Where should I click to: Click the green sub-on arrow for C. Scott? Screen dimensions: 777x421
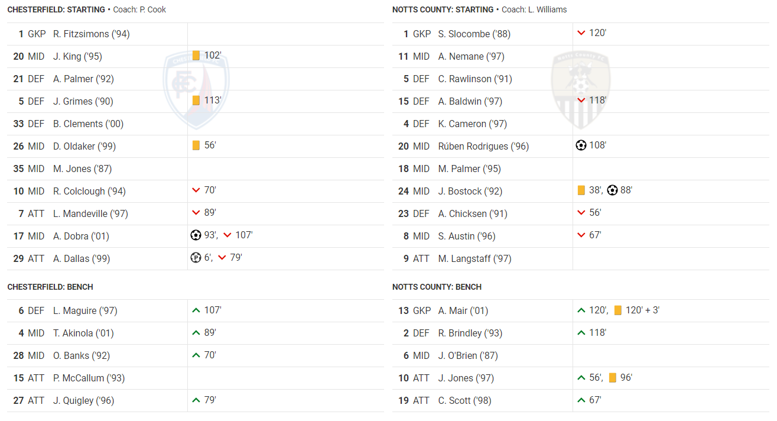[x=581, y=400]
